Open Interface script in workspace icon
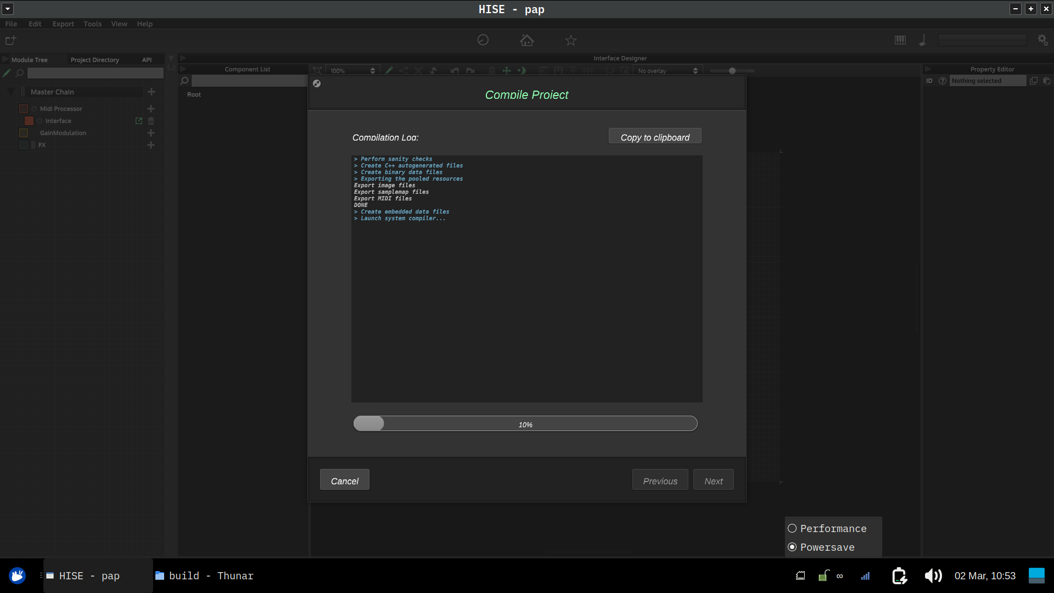 click(139, 121)
